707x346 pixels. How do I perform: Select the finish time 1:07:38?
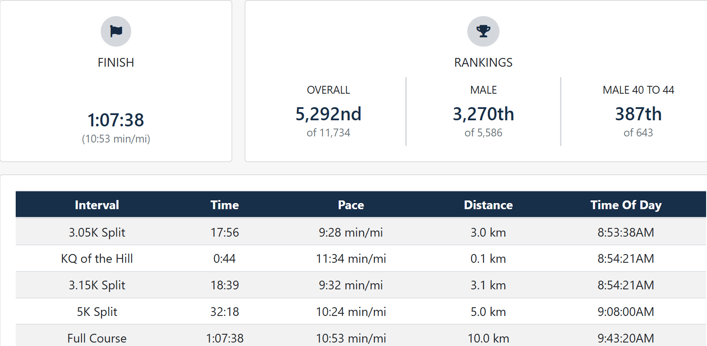click(116, 120)
